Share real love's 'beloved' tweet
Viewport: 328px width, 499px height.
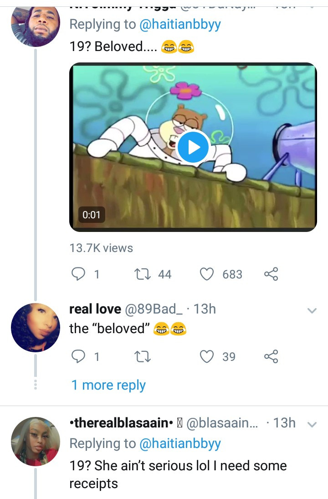tap(271, 357)
